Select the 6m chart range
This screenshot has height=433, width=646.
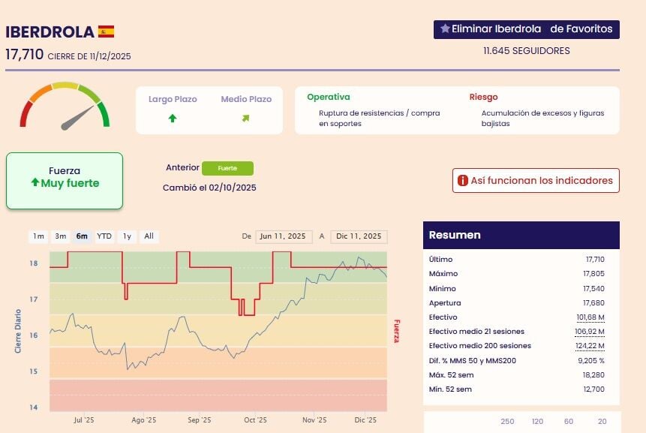pyautogui.click(x=82, y=236)
